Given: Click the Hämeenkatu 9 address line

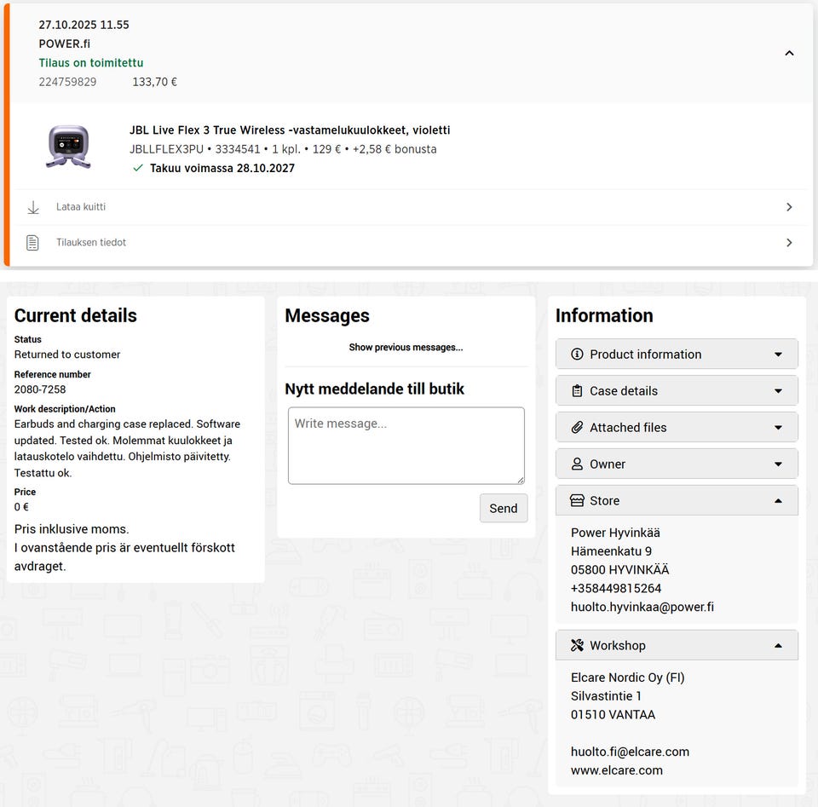Looking at the screenshot, I should [x=612, y=551].
